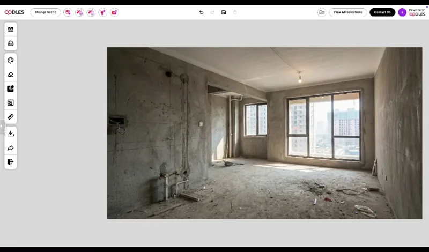Undo the last action
This screenshot has height=252, width=429.
click(x=202, y=12)
